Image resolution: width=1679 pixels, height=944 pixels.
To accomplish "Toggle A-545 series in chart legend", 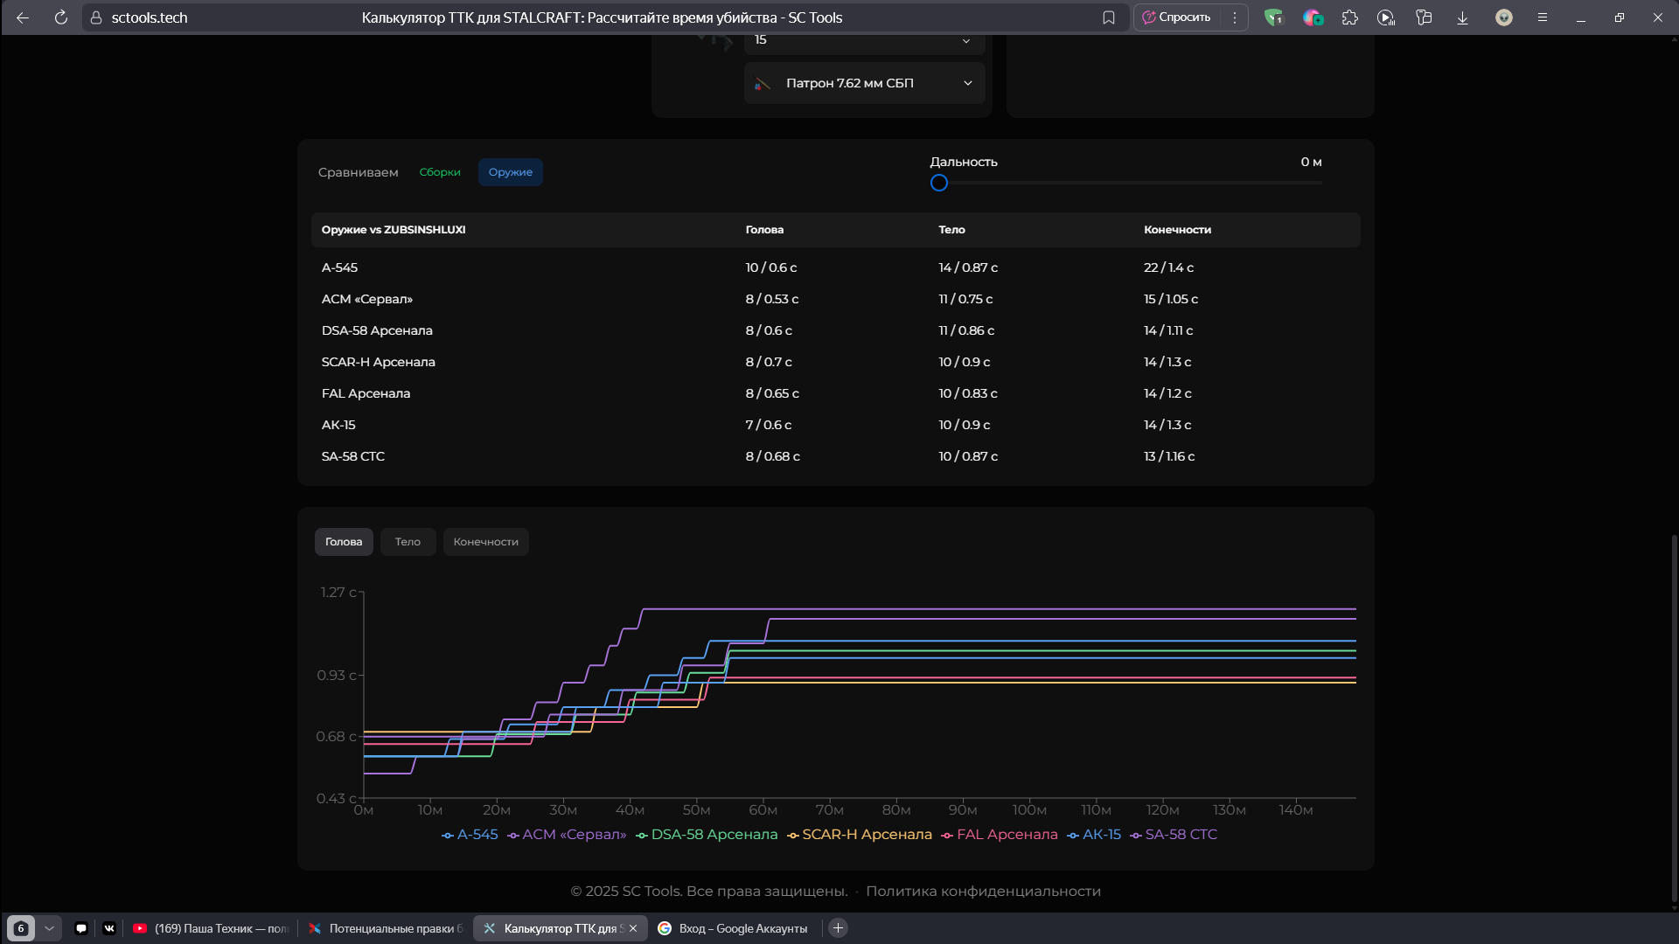I will pyautogui.click(x=470, y=835).
